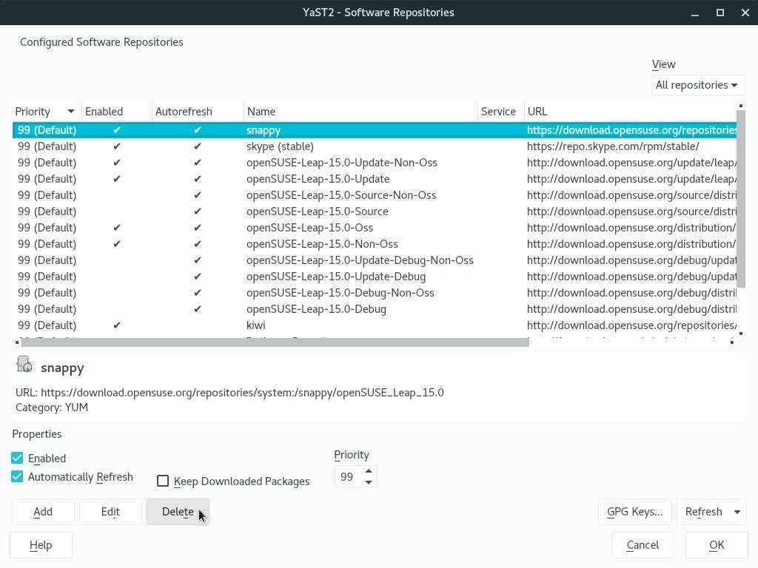The width and height of the screenshot is (758, 568).
Task: Toggle the Automatically Refresh checkbox
Action: coord(17,477)
